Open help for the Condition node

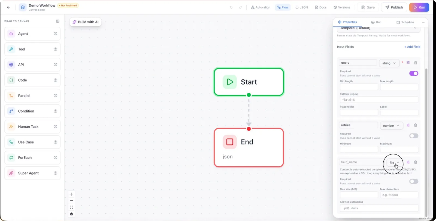click(56, 111)
